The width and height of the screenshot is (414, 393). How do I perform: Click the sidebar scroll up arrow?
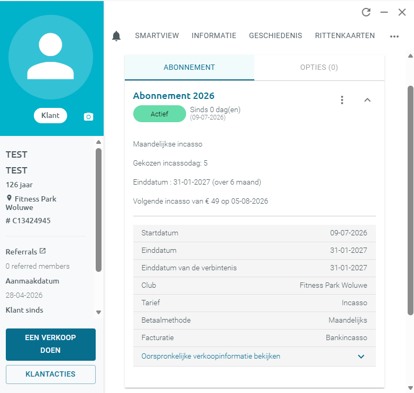(x=98, y=142)
